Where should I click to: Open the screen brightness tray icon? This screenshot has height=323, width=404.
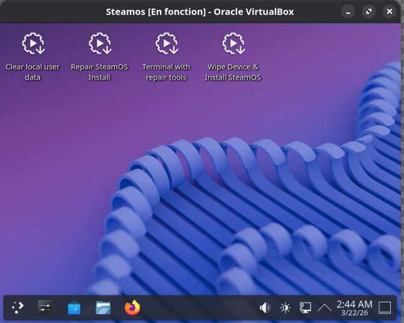tap(285, 307)
